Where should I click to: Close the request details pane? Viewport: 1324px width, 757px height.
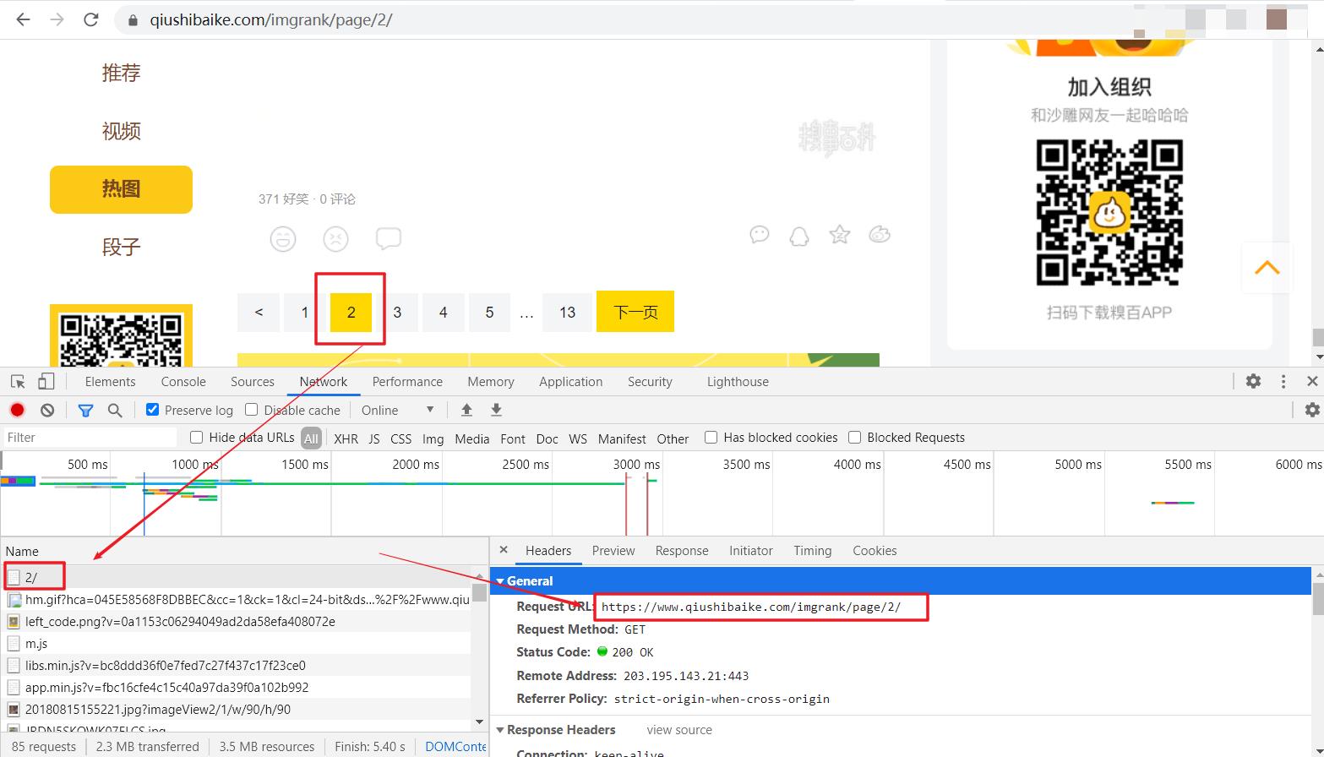504,550
